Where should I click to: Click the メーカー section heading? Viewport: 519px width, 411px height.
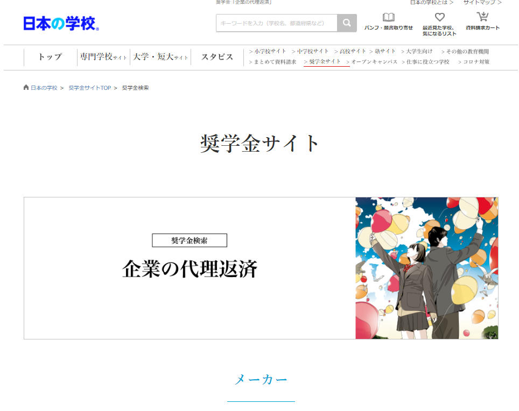(261, 379)
